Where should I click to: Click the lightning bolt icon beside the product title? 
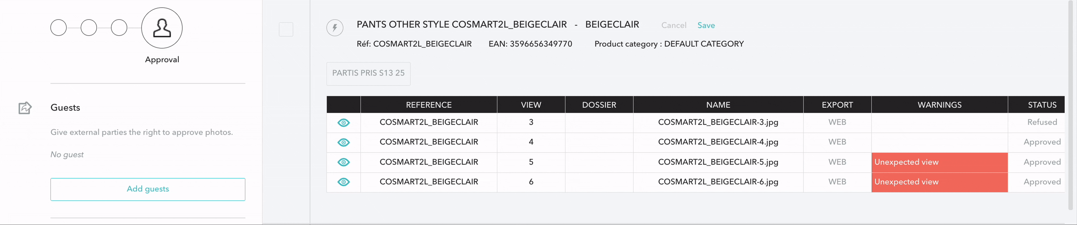pos(335,28)
